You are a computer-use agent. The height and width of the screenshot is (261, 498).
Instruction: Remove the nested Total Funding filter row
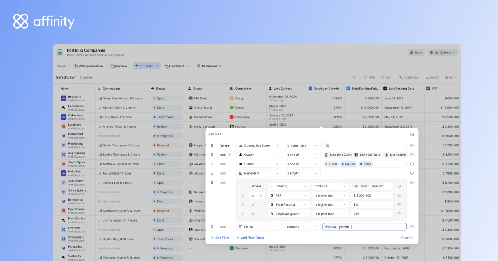399,204
